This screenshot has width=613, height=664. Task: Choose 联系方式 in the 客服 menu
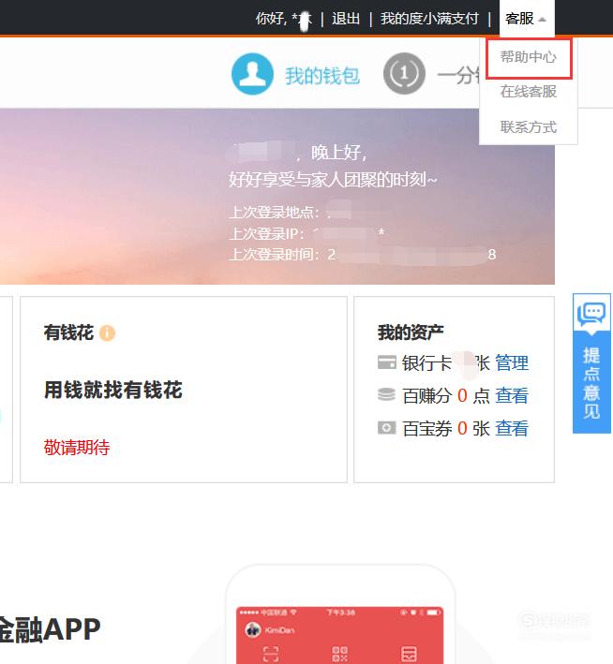click(529, 126)
